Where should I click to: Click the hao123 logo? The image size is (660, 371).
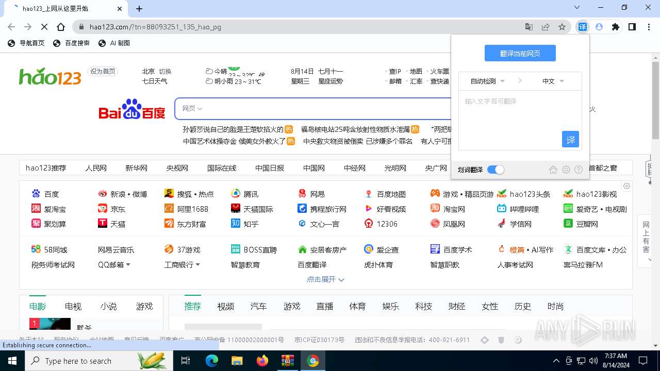50,77
